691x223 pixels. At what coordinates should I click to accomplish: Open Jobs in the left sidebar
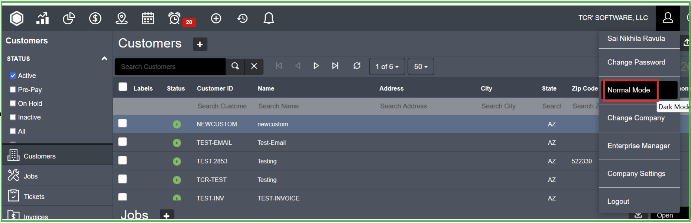tap(30, 176)
